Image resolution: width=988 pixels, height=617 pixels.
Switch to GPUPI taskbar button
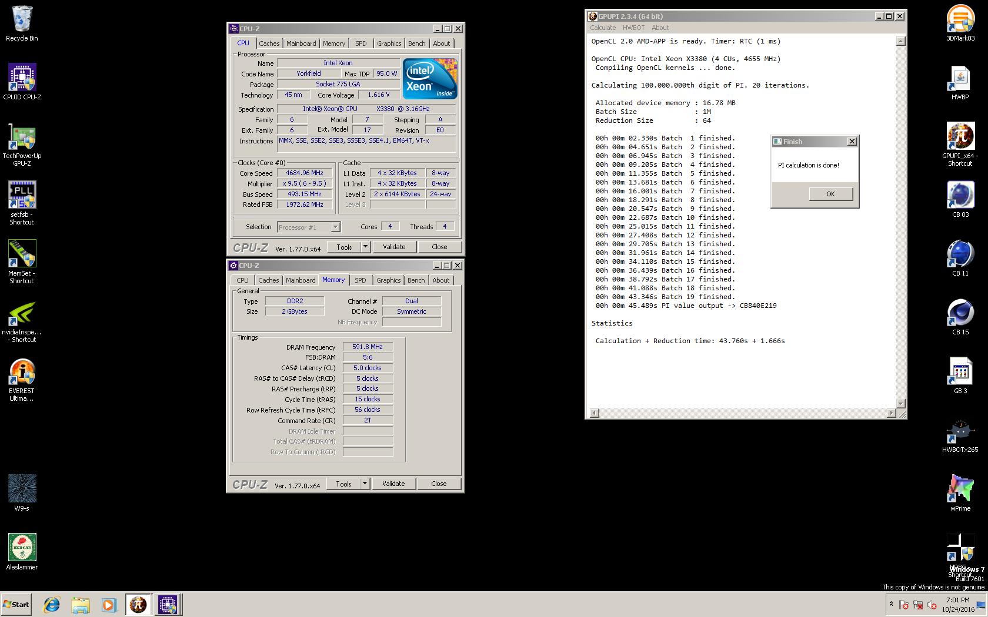(138, 605)
